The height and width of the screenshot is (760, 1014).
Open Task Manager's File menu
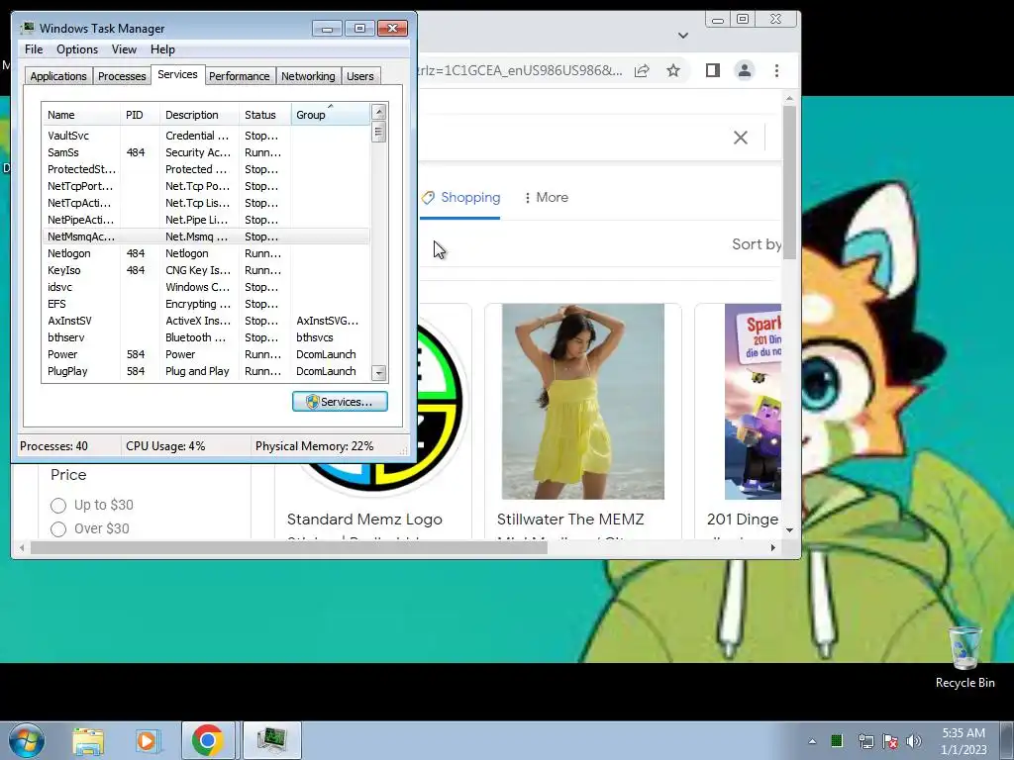(34, 49)
